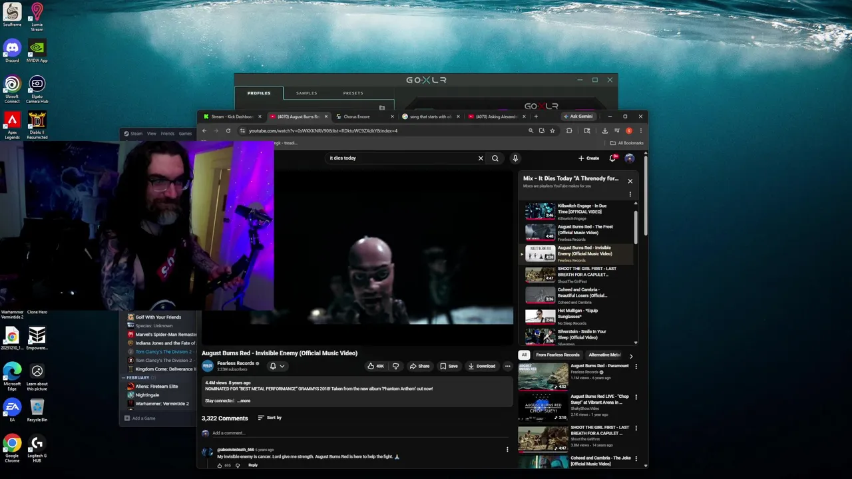Start voice search with microphone icon

point(515,158)
